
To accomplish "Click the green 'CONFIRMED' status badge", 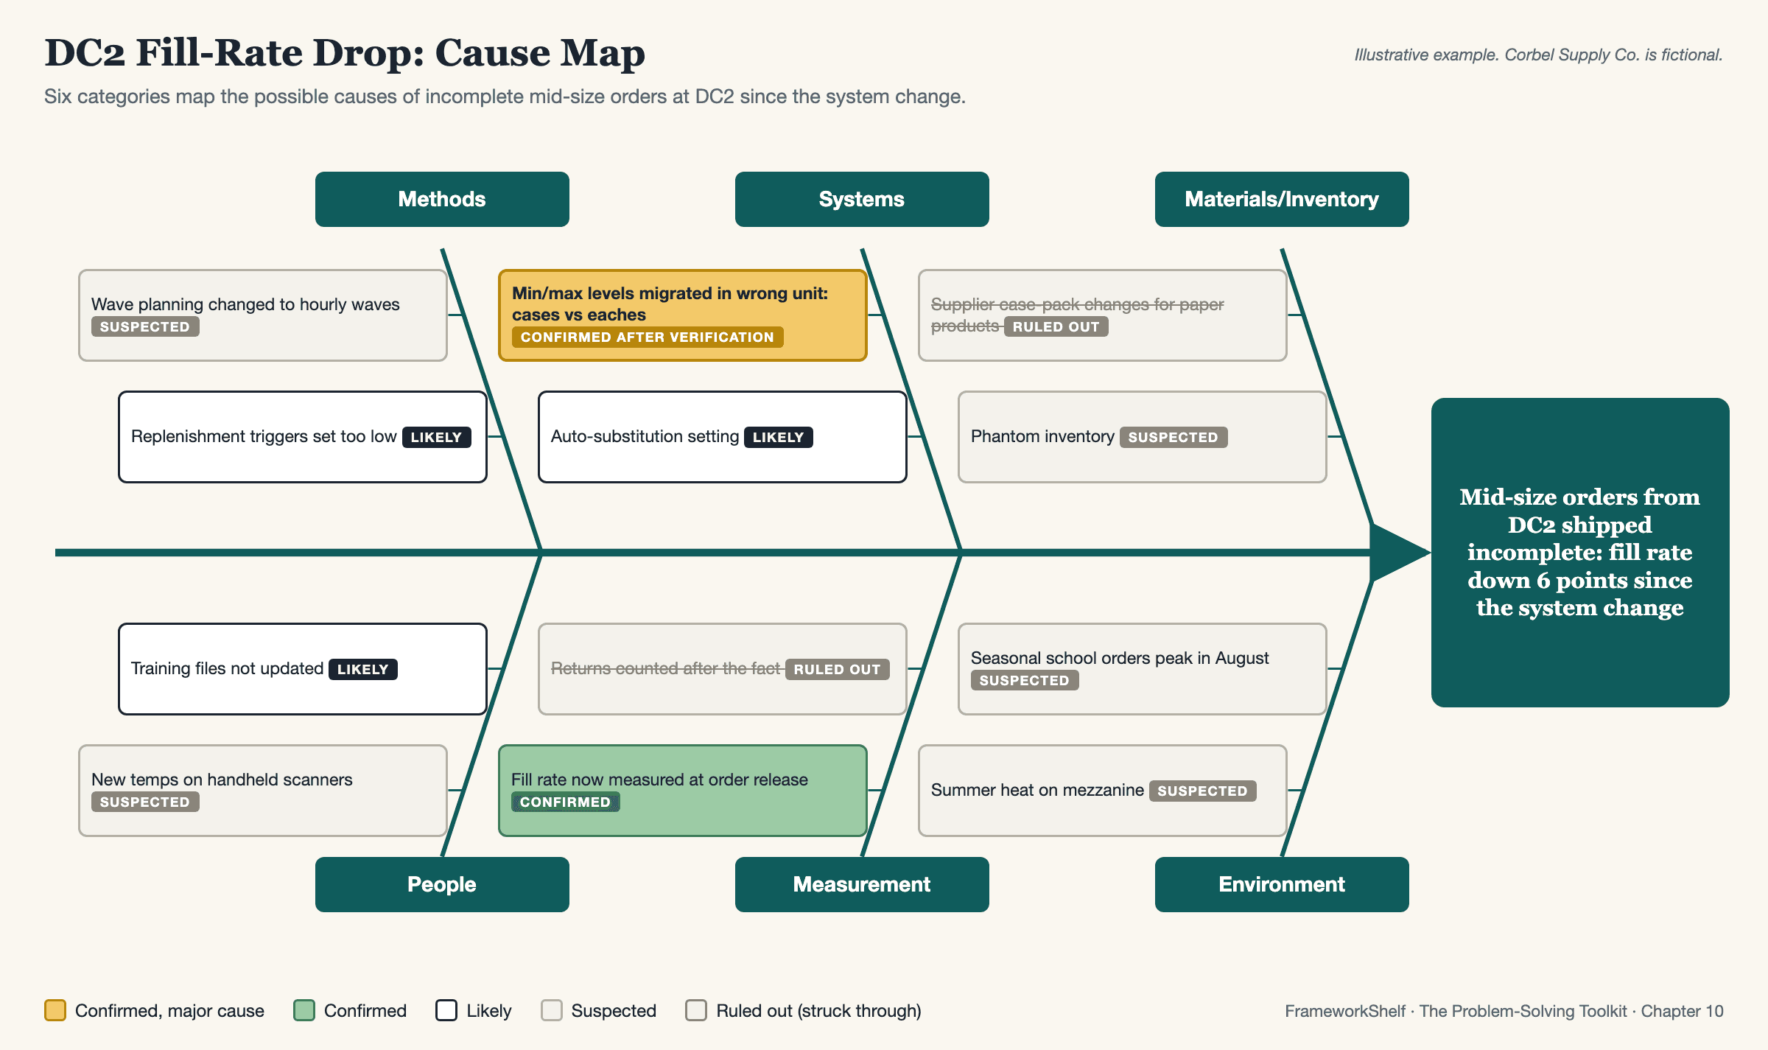I will 566,802.
